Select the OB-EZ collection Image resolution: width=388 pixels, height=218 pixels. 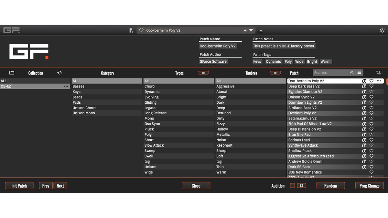pos(35,86)
